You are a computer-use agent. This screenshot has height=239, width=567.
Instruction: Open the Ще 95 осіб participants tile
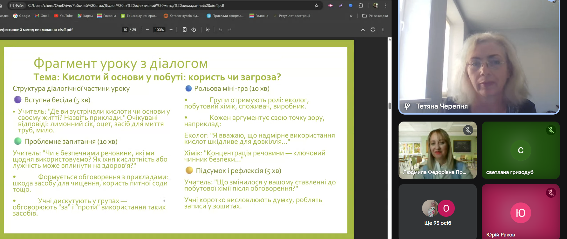click(438, 211)
